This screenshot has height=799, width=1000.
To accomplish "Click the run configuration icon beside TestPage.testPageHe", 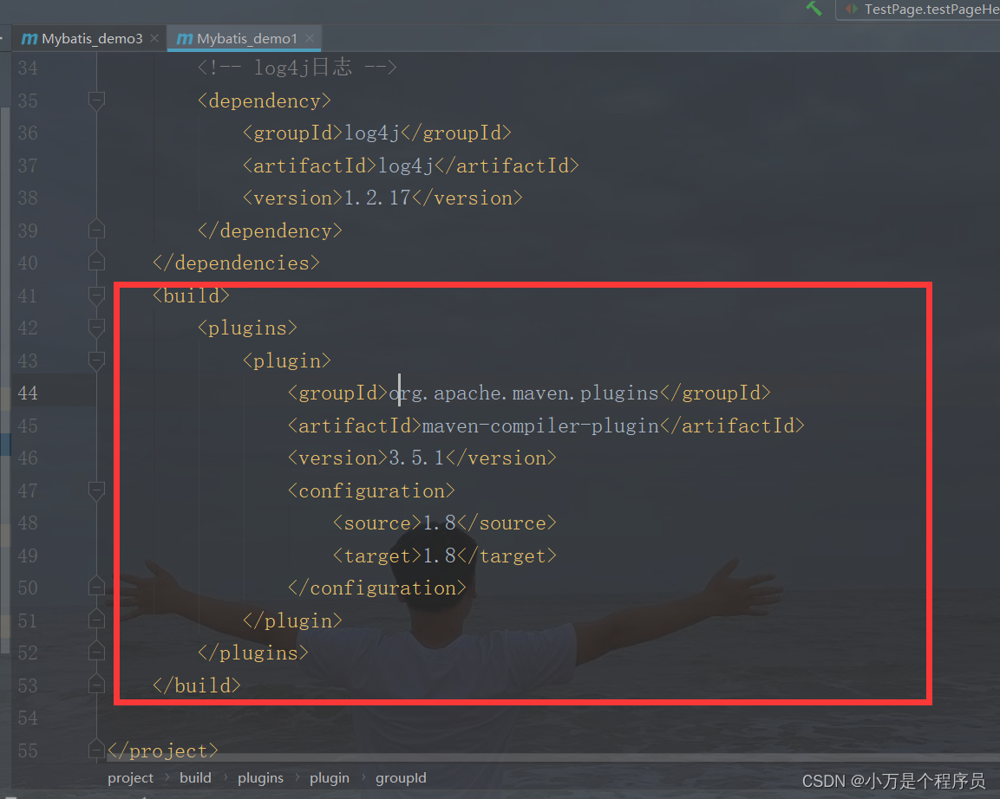I will [851, 10].
